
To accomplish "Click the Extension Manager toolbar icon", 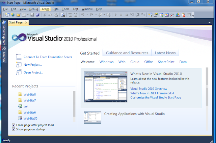I will coord(178,15).
